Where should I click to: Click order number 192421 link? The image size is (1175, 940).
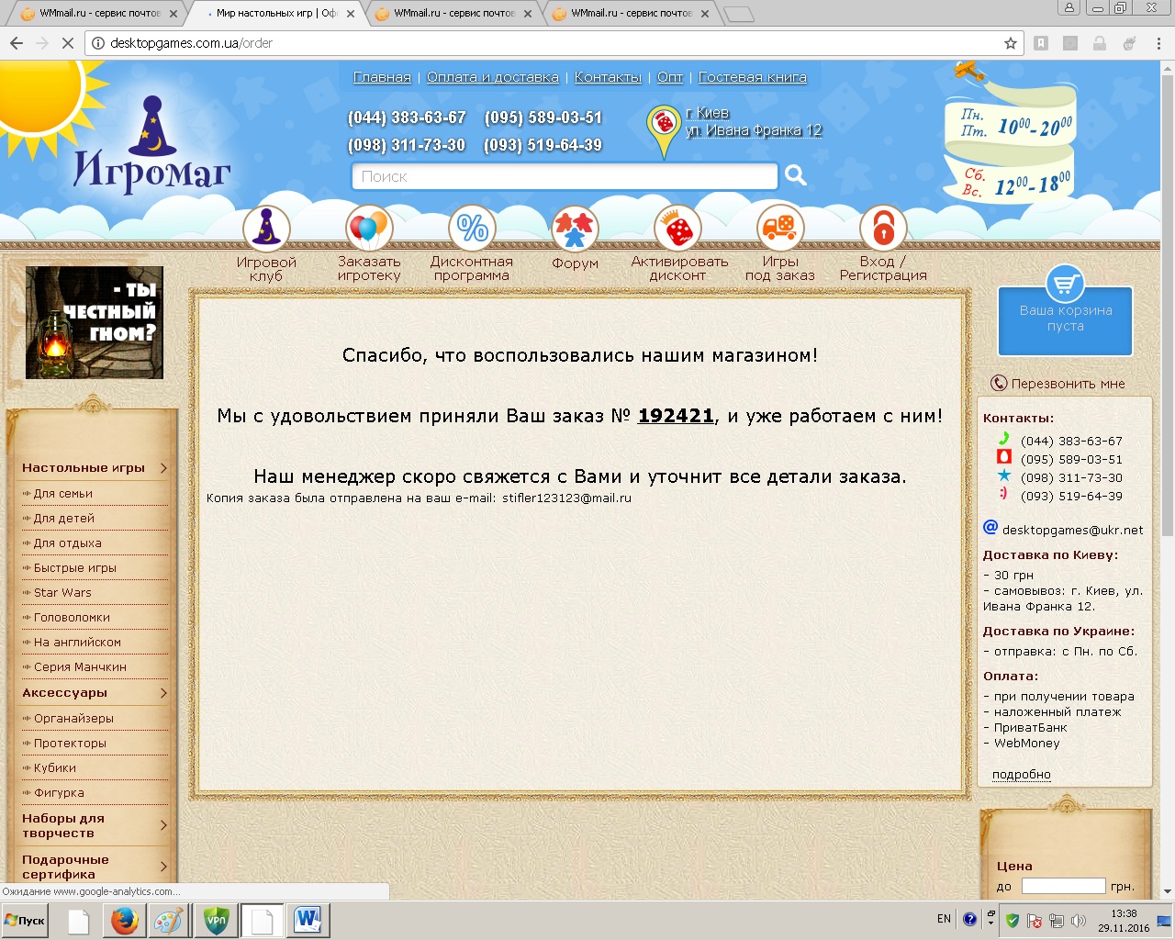[676, 416]
